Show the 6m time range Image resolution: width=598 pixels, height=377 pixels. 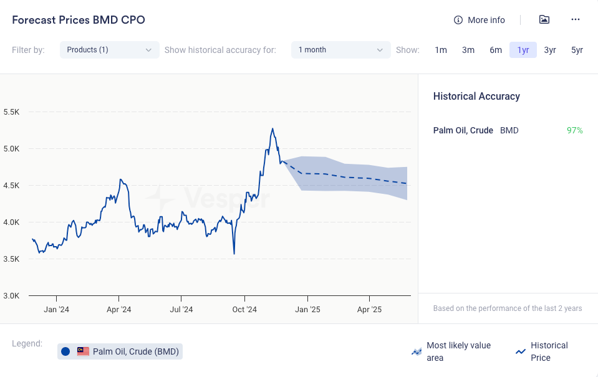[496, 50]
